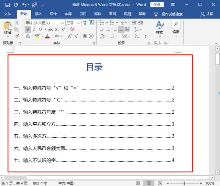Open the 文件 File menu

(8, 14)
